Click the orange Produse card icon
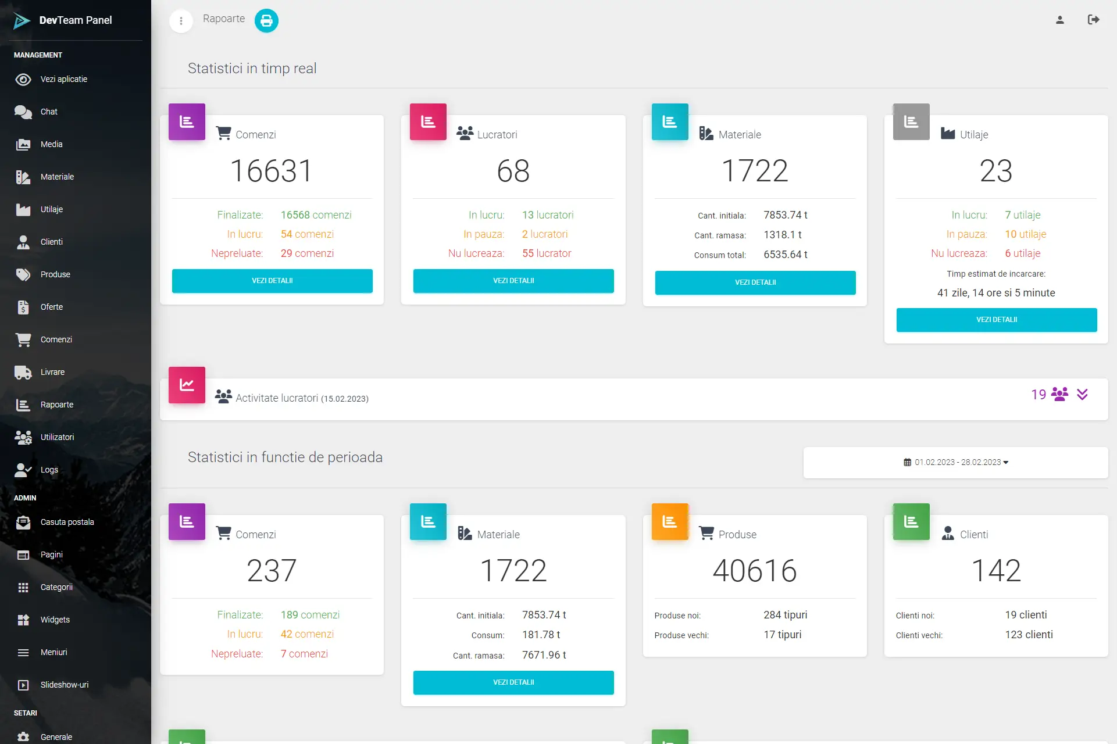Image resolution: width=1117 pixels, height=744 pixels. pos(669,521)
